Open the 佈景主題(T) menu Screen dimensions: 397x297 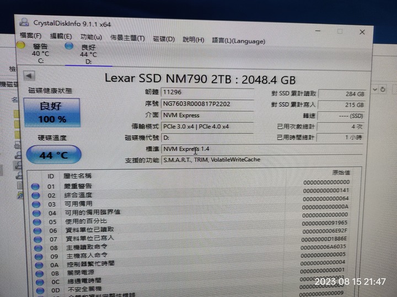tap(127, 38)
